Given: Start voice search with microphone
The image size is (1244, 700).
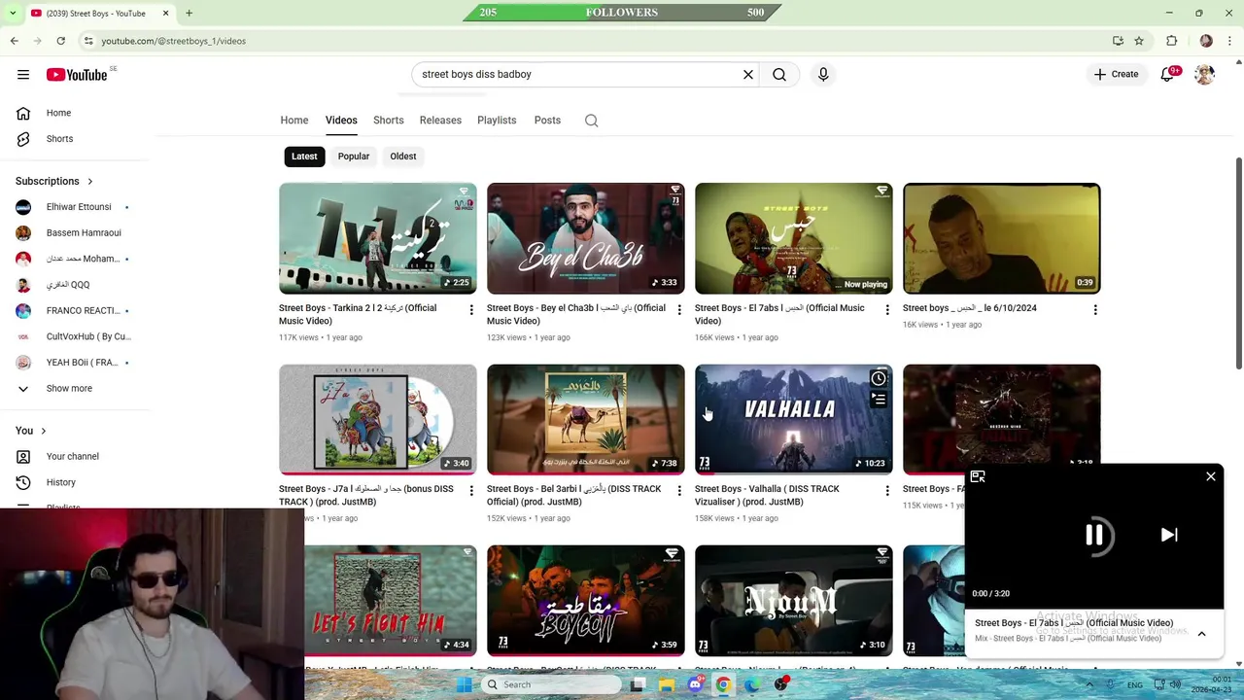Looking at the screenshot, I should (823, 74).
